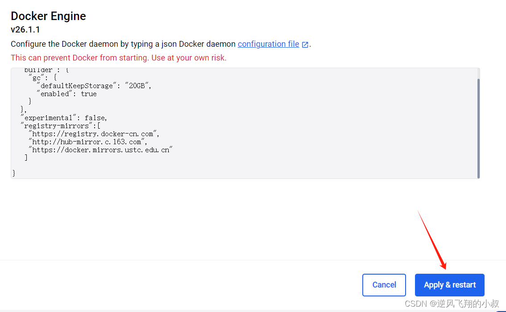Image resolution: width=506 pixels, height=312 pixels.
Task: Click the "enabled": true line
Action: coord(66,94)
